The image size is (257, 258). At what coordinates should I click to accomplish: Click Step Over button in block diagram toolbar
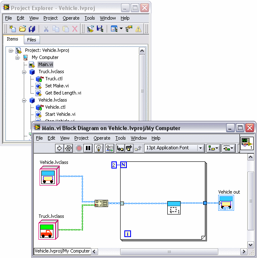[x=129, y=148]
